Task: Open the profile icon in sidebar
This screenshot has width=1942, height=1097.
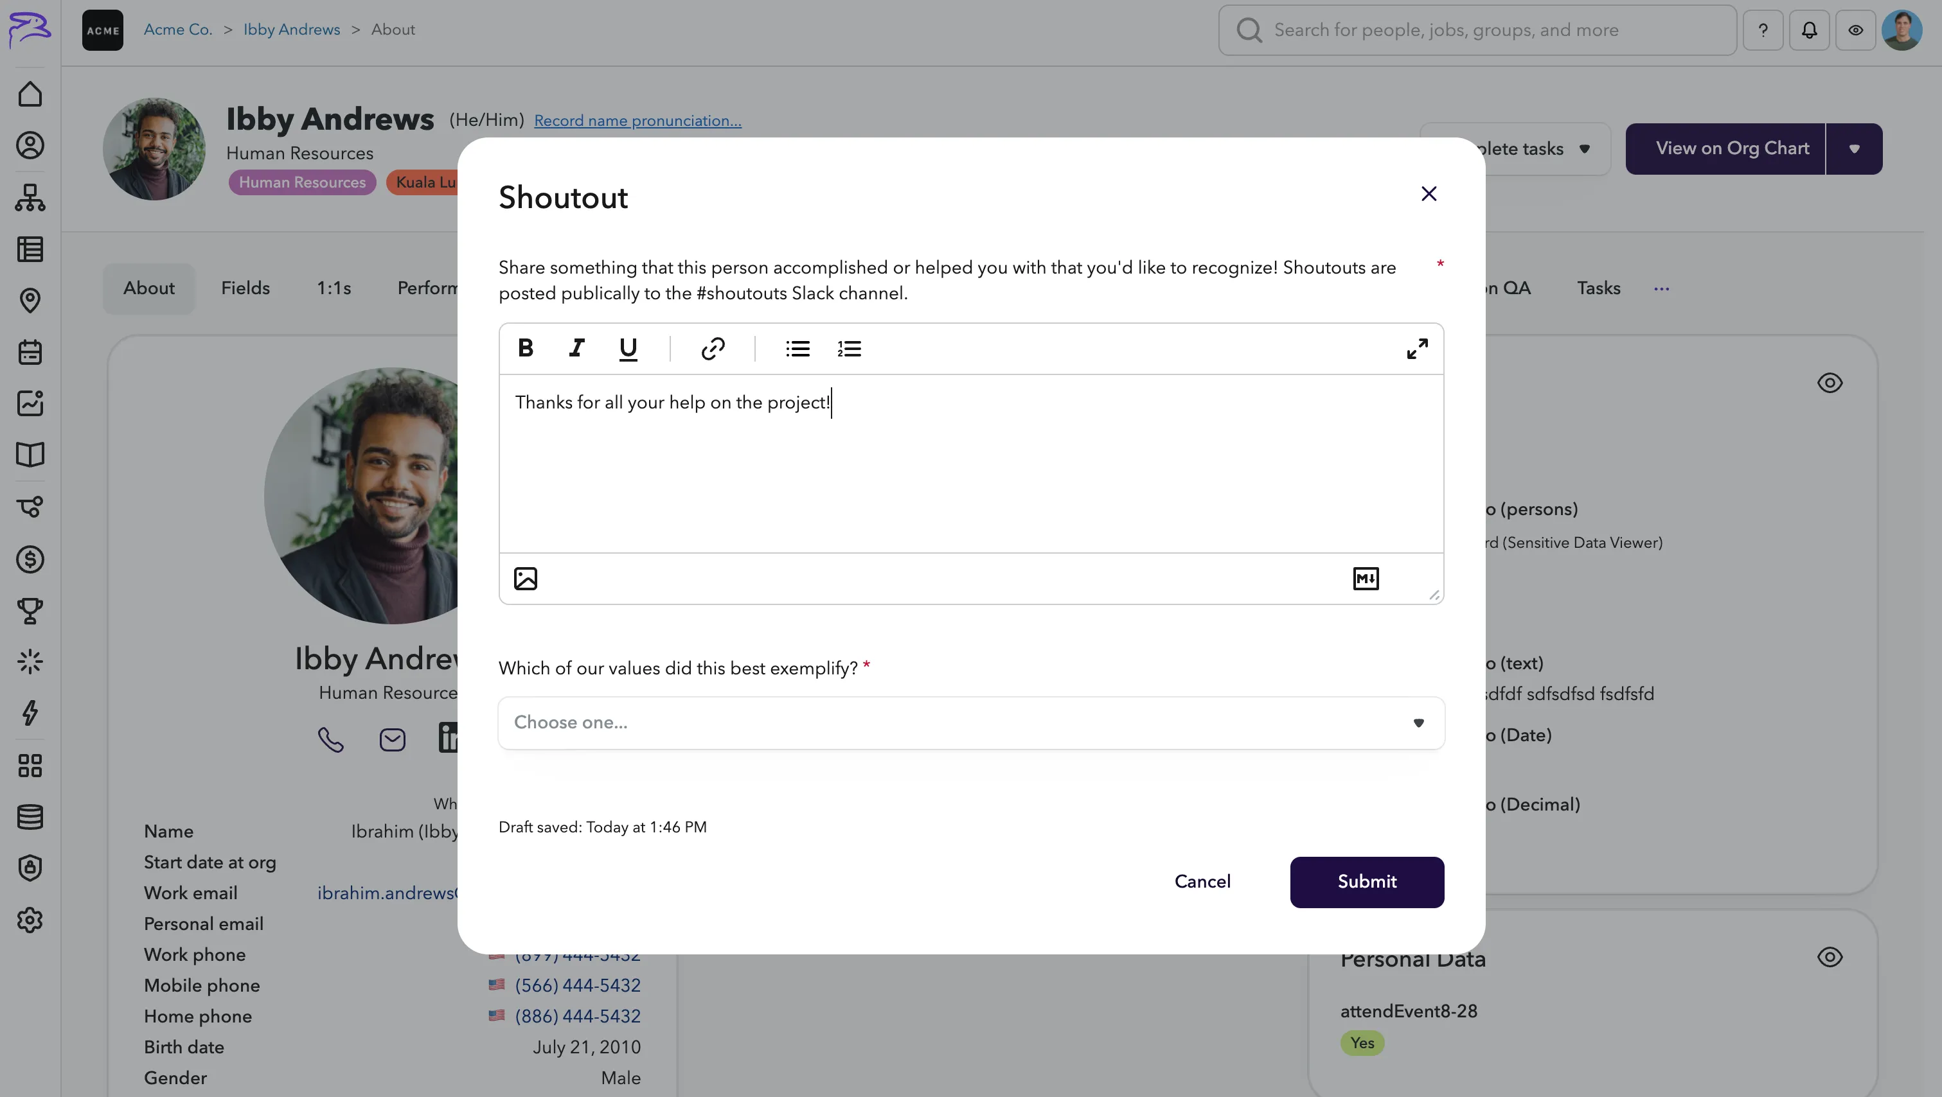Action: (30, 145)
